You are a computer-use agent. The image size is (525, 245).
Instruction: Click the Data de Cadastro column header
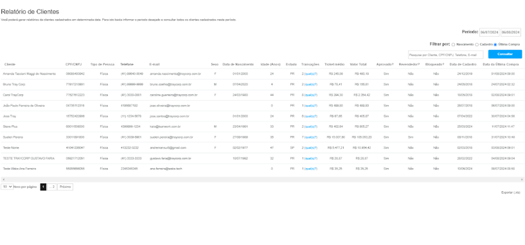463,64
